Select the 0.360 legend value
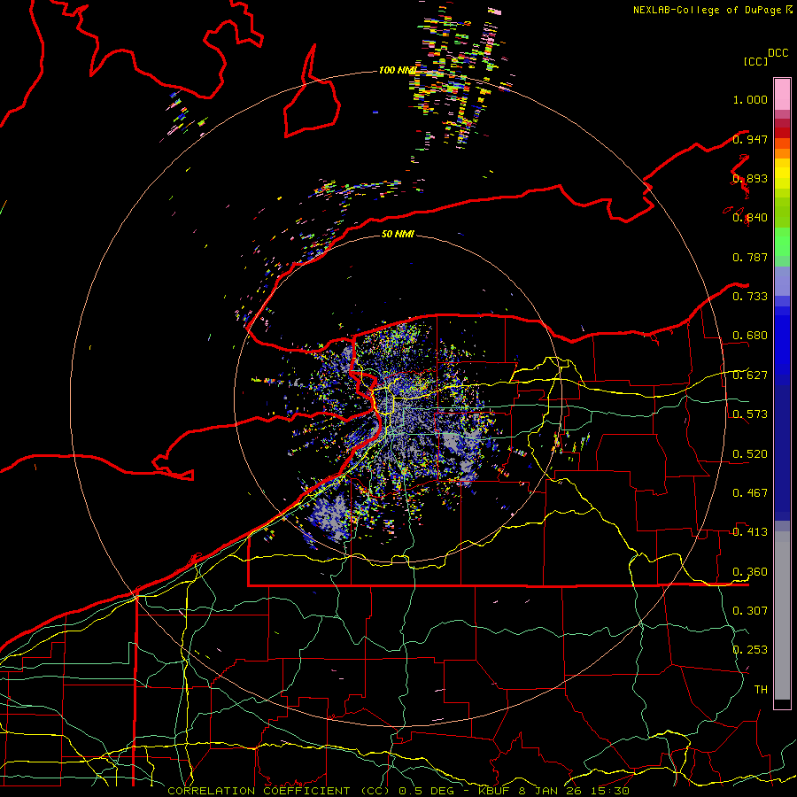This screenshot has height=797, width=797. [750, 571]
